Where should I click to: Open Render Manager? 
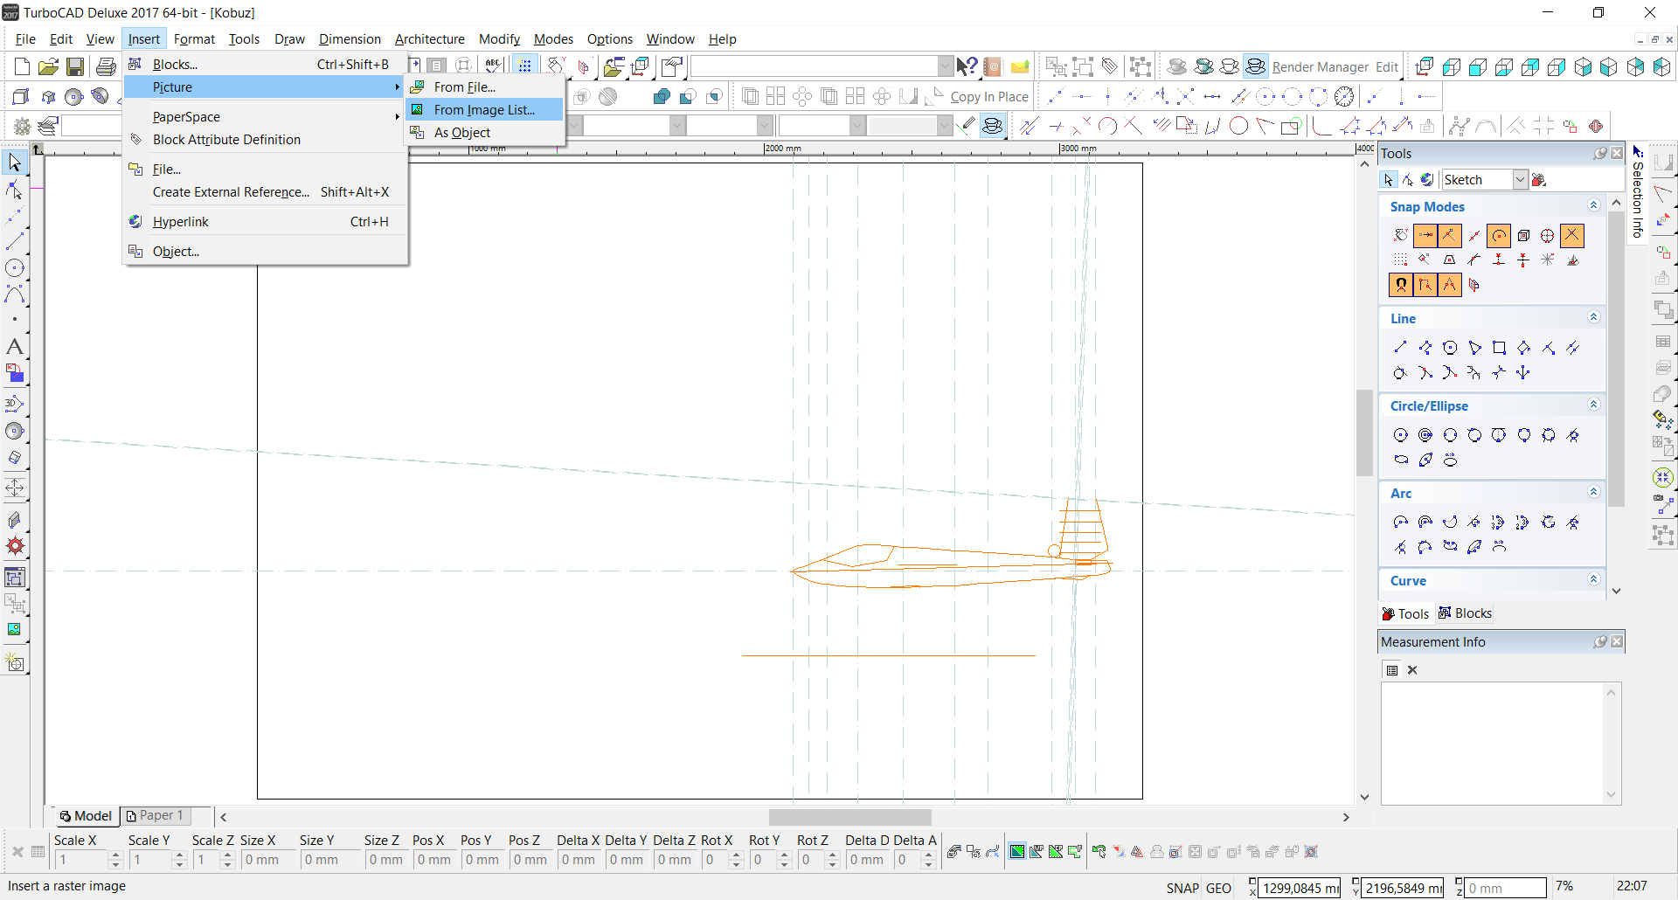1320,67
